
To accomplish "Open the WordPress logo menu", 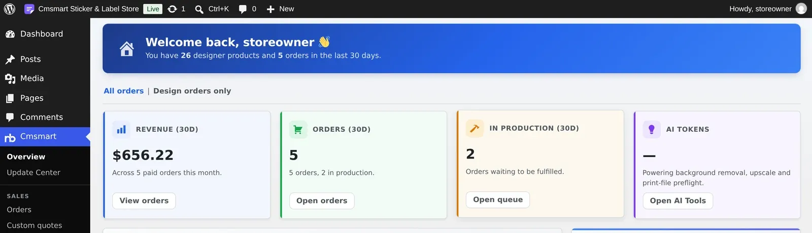I will [x=10, y=9].
